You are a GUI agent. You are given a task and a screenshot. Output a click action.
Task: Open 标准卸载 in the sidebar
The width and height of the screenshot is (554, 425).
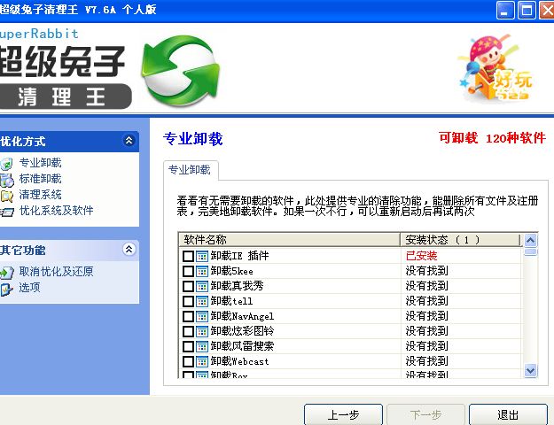(40, 179)
